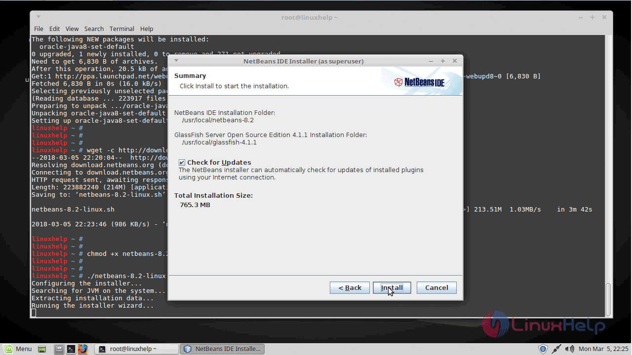Screen dimensions: 632x355
Task: Launch Terminal from the panel launcher
Action: [x=71, y=349]
